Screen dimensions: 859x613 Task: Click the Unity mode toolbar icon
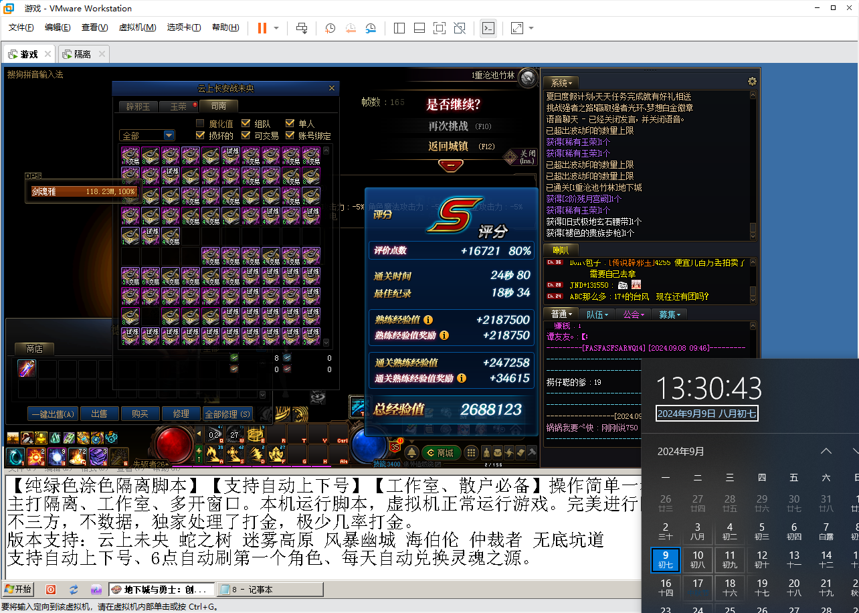click(x=460, y=28)
